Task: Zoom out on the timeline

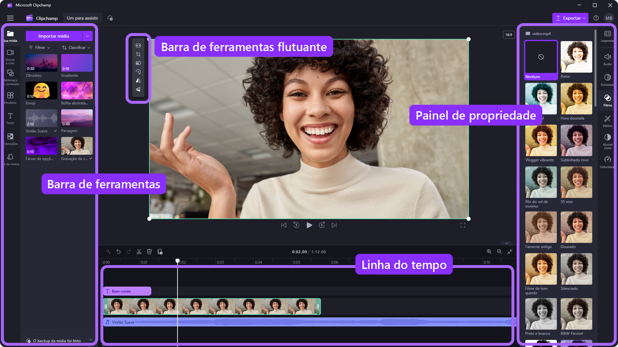Action: click(500, 252)
